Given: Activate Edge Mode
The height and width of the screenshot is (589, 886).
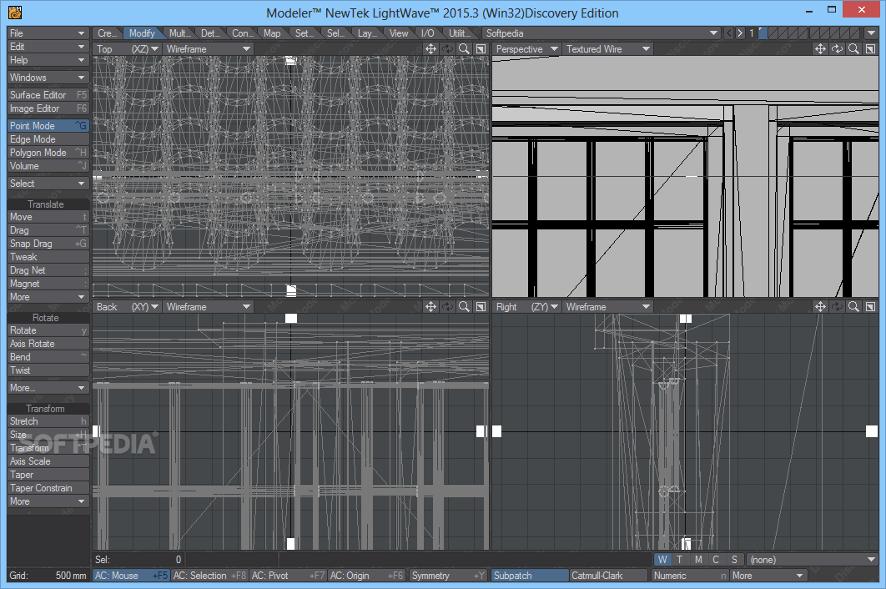Looking at the screenshot, I should pos(48,139).
